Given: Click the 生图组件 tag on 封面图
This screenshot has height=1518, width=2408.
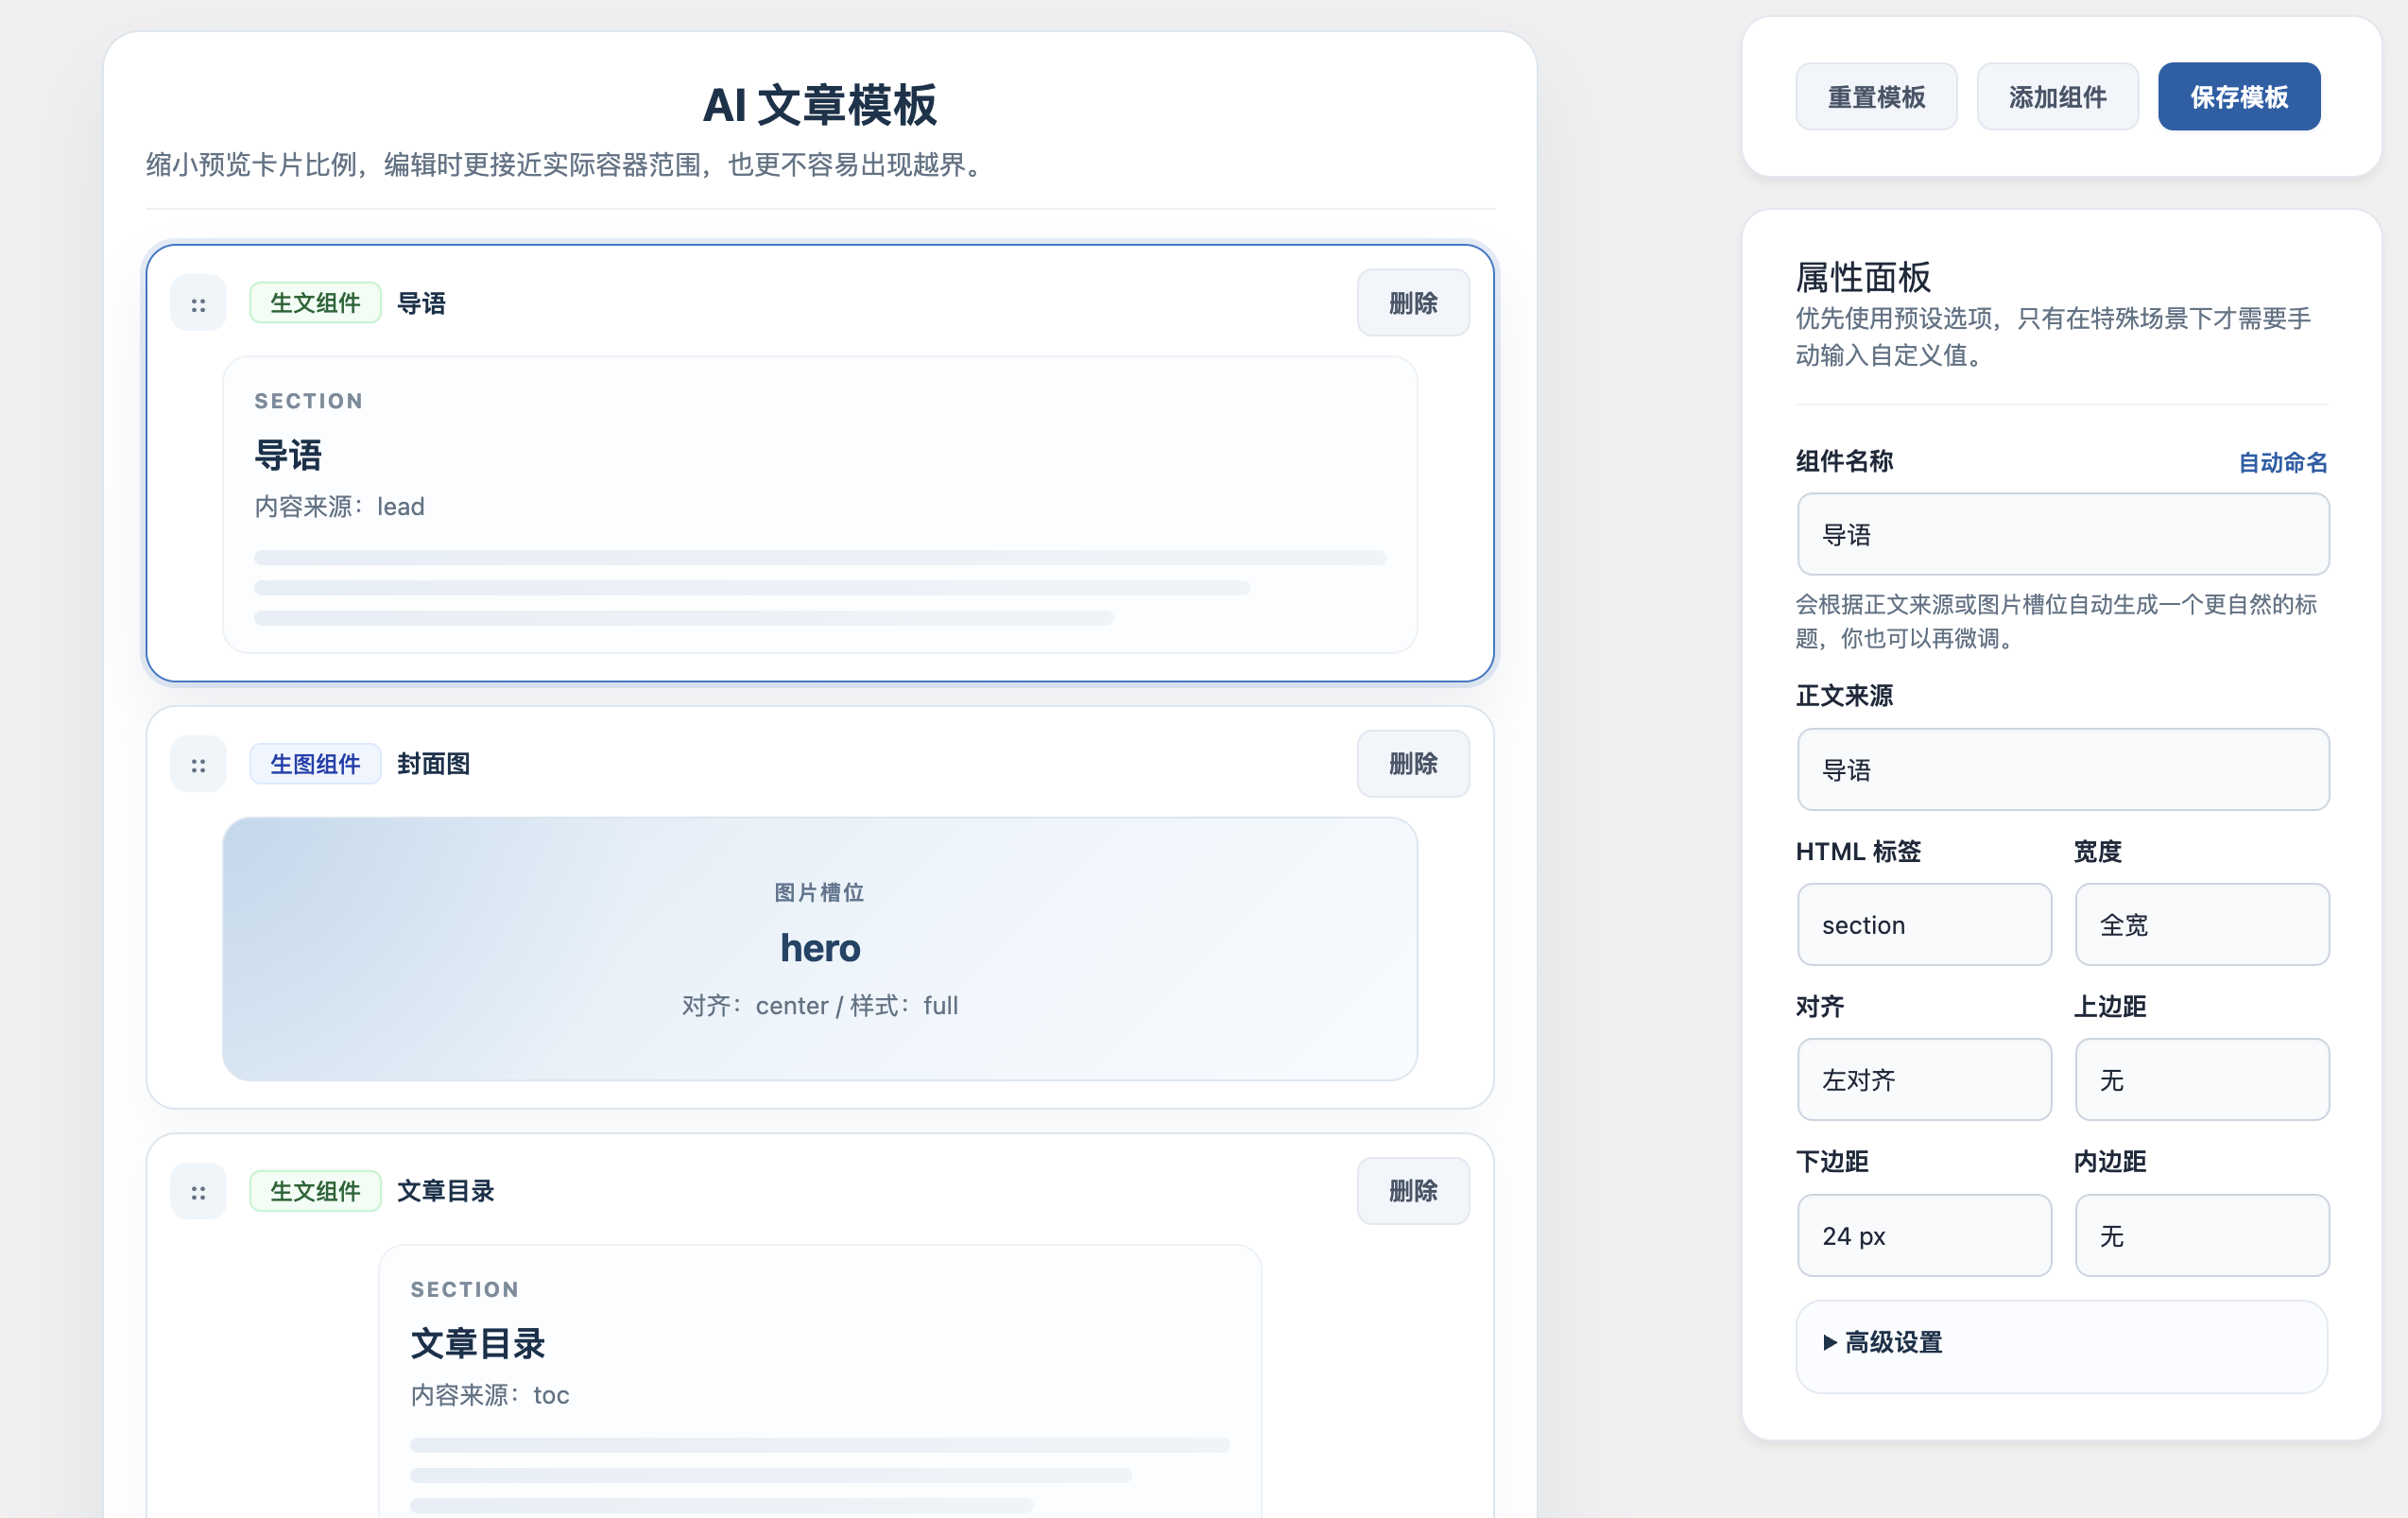Looking at the screenshot, I should (315, 764).
